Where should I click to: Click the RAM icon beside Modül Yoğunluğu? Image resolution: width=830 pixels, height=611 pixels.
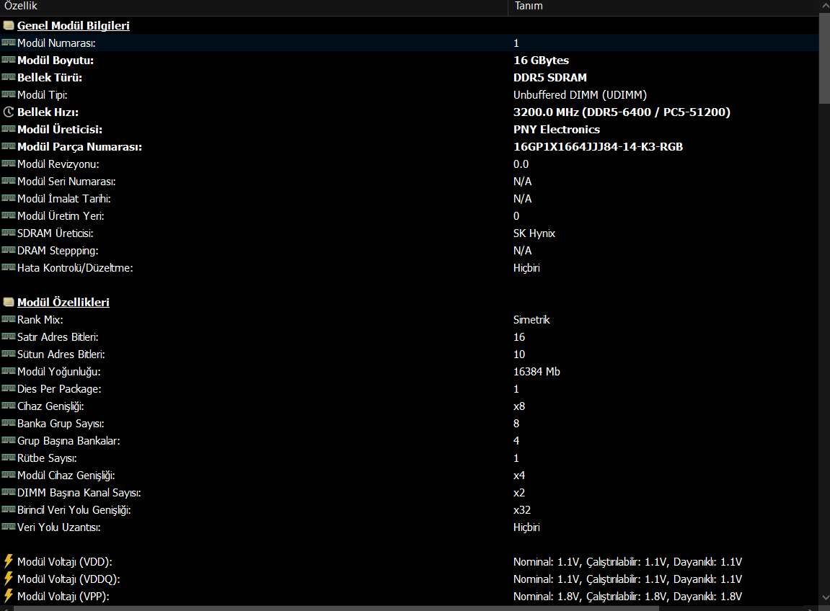coord(9,371)
